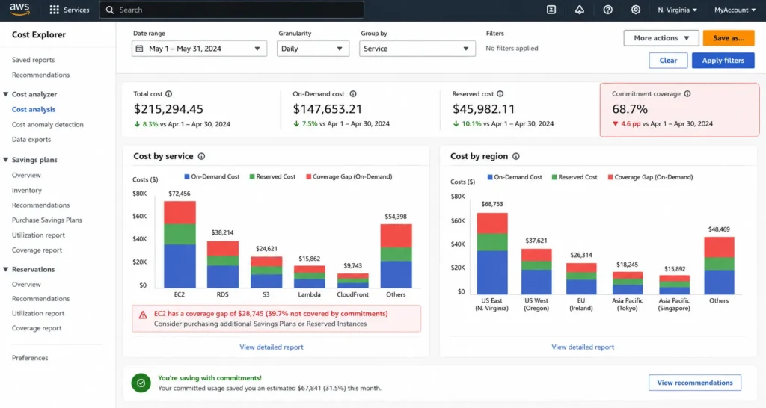Open Cost anomaly detection

47,125
